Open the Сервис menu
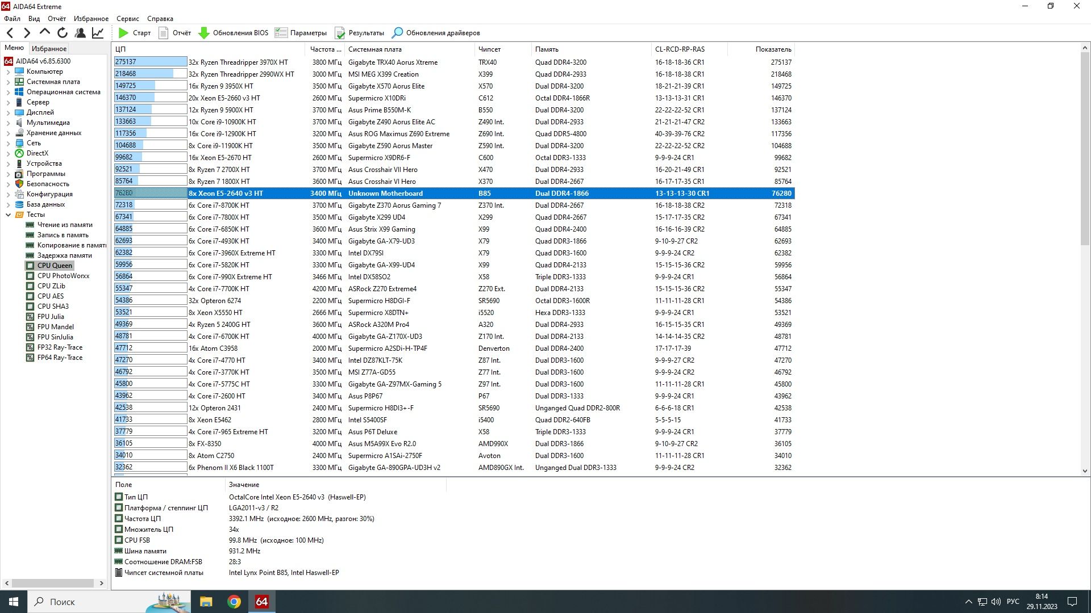The width and height of the screenshot is (1091, 613). 128,19
